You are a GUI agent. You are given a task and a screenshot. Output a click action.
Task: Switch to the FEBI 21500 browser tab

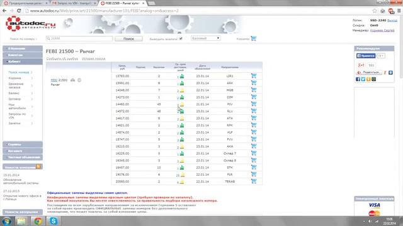(x=122, y=3)
